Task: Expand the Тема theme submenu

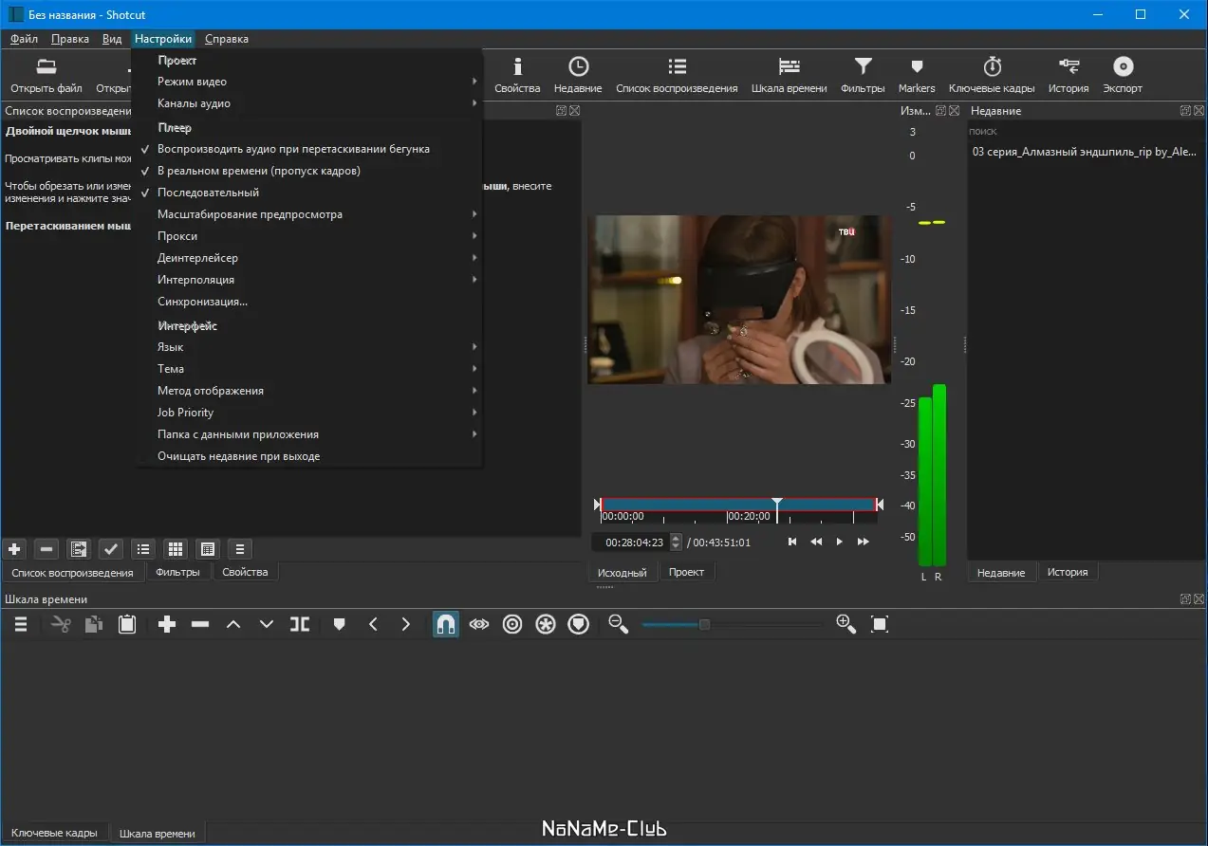Action: click(x=171, y=369)
